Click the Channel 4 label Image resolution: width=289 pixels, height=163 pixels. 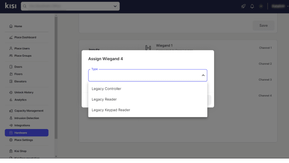click(x=265, y=96)
